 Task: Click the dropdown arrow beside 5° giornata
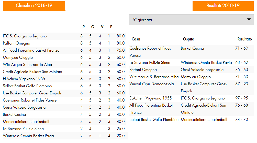(x=249, y=19)
